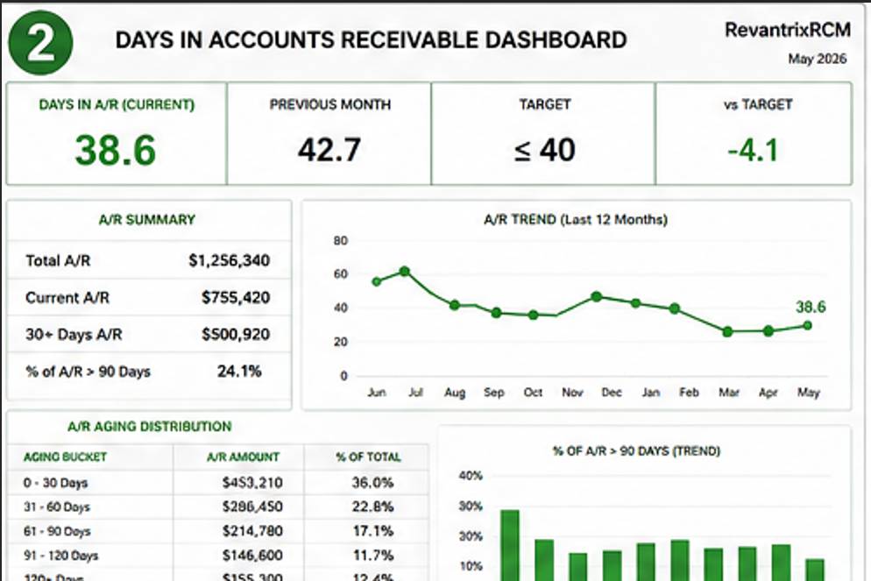Click the '≤ 40' target value
This screenshot has height=581, width=871.
[x=544, y=150]
